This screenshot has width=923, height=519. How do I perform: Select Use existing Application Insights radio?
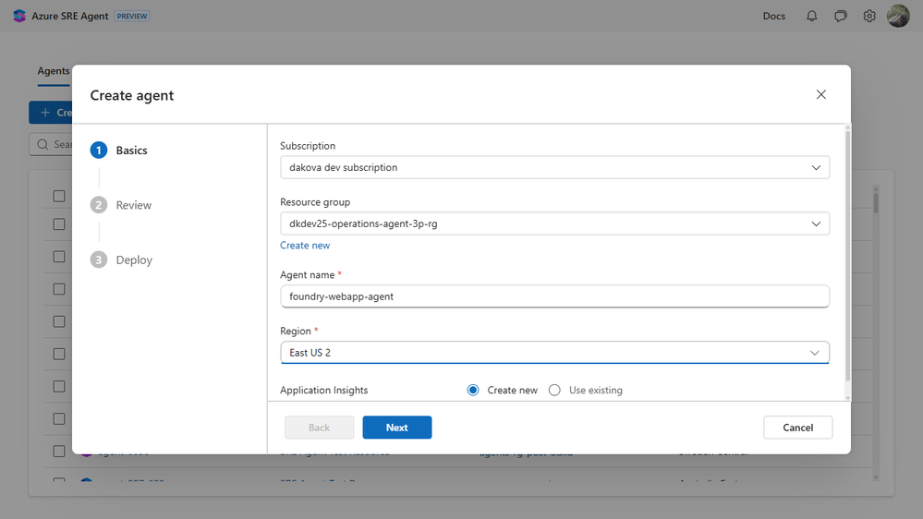click(554, 390)
